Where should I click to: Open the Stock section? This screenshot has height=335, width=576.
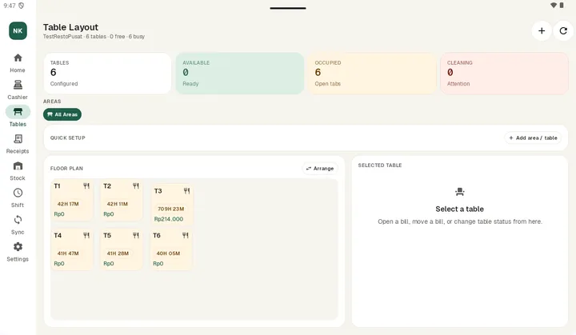[x=18, y=171]
